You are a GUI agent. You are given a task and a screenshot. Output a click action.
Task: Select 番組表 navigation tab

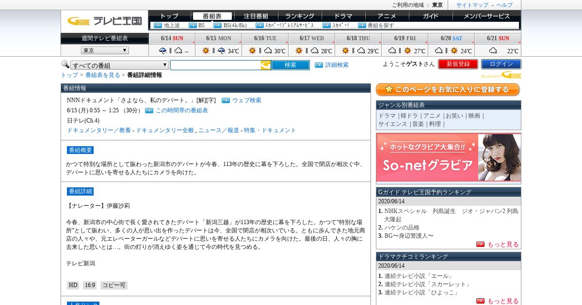click(x=212, y=16)
